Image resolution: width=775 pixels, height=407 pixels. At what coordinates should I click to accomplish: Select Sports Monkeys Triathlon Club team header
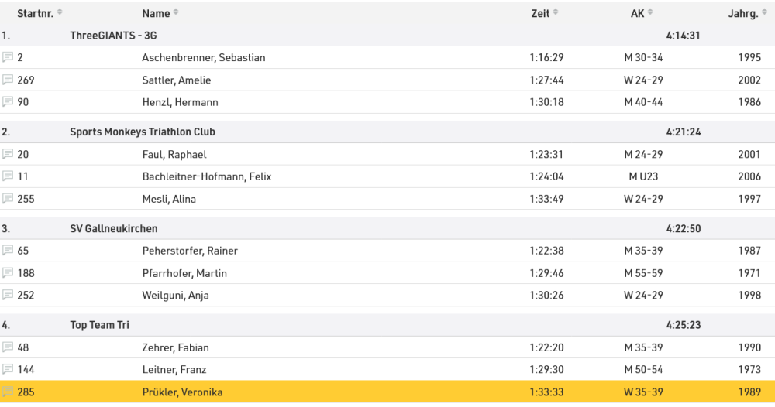coord(143,132)
